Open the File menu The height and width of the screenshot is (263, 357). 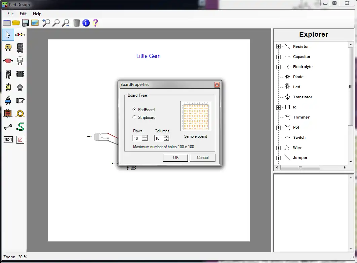click(10, 14)
